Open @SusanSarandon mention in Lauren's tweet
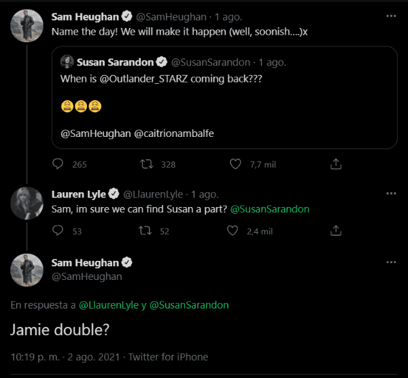The image size is (408, 378). click(270, 209)
